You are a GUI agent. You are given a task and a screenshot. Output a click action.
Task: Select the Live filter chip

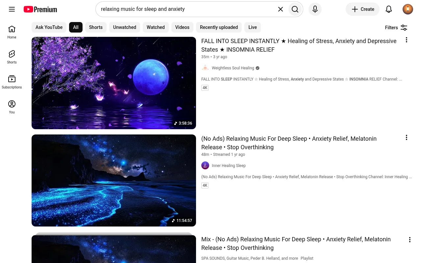(x=253, y=27)
